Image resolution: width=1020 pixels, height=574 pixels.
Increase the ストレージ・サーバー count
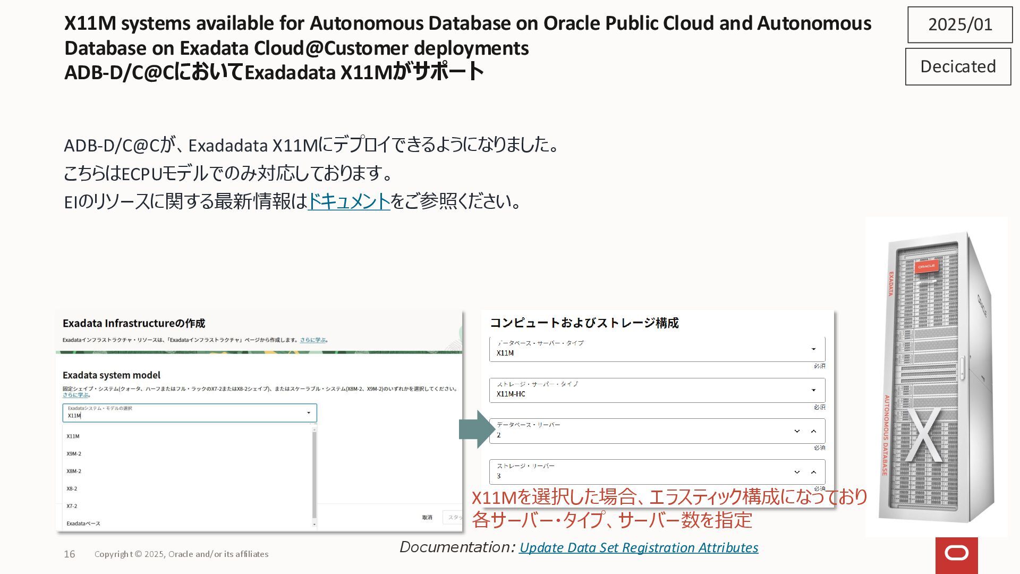coord(813,472)
